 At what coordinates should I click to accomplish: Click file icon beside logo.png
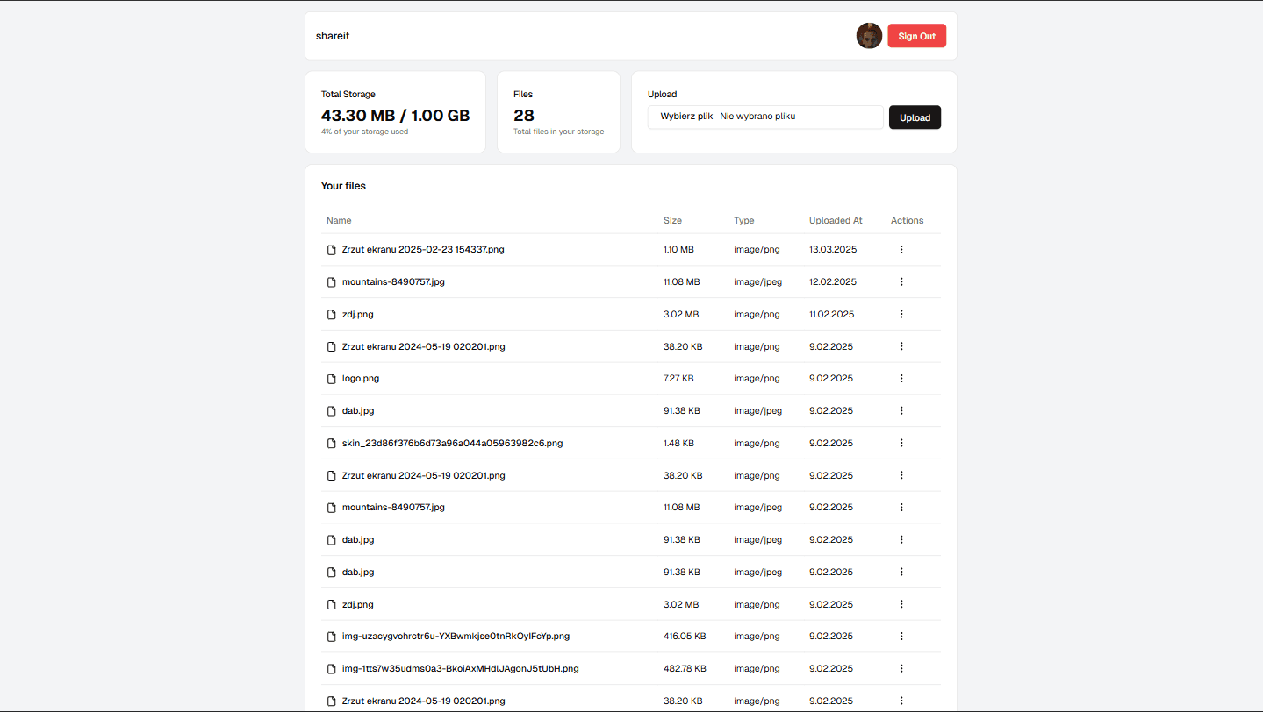pos(332,379)
